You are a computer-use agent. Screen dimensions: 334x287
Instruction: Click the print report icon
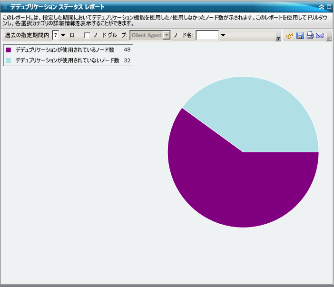(310, 36)
